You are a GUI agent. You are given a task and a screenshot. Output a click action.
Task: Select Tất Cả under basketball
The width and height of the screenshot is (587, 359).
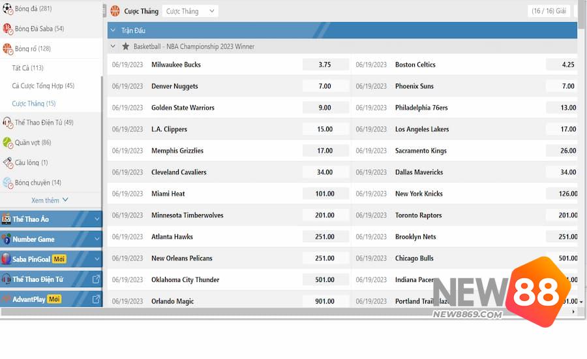pyautogui.click(x=27, y=68)
